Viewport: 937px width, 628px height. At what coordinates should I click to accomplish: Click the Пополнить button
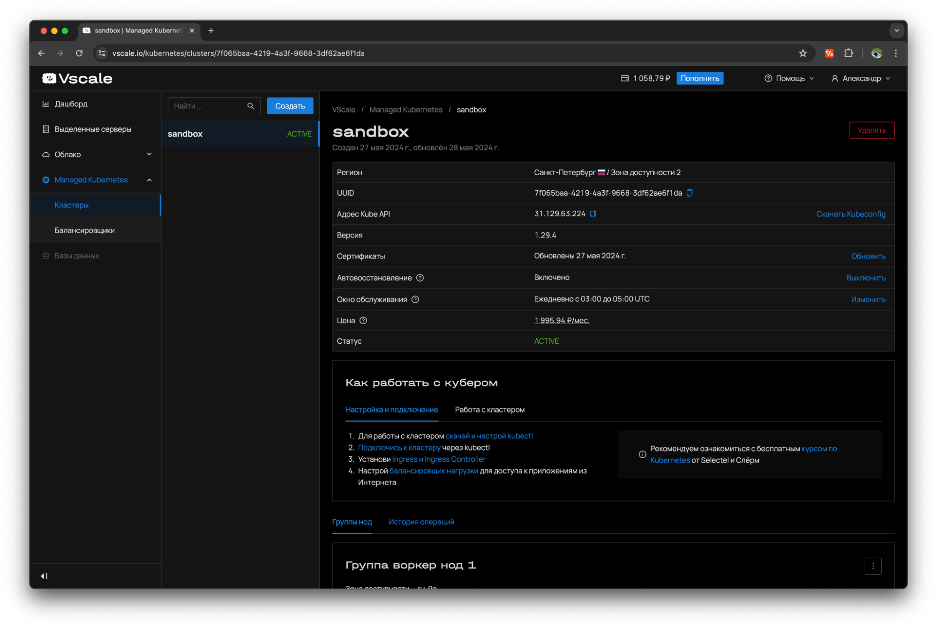click(699, 78)
